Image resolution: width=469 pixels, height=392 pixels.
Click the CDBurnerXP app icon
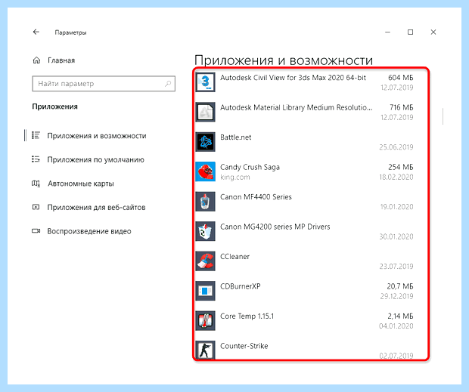(205, 291)
